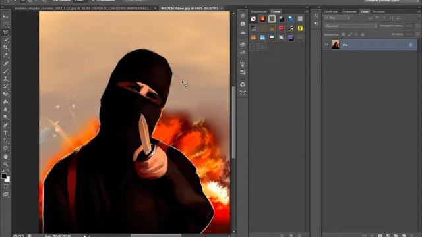422x237 pixels.
Task: Select the Paint Bucket tool
Action: (5, 102)
